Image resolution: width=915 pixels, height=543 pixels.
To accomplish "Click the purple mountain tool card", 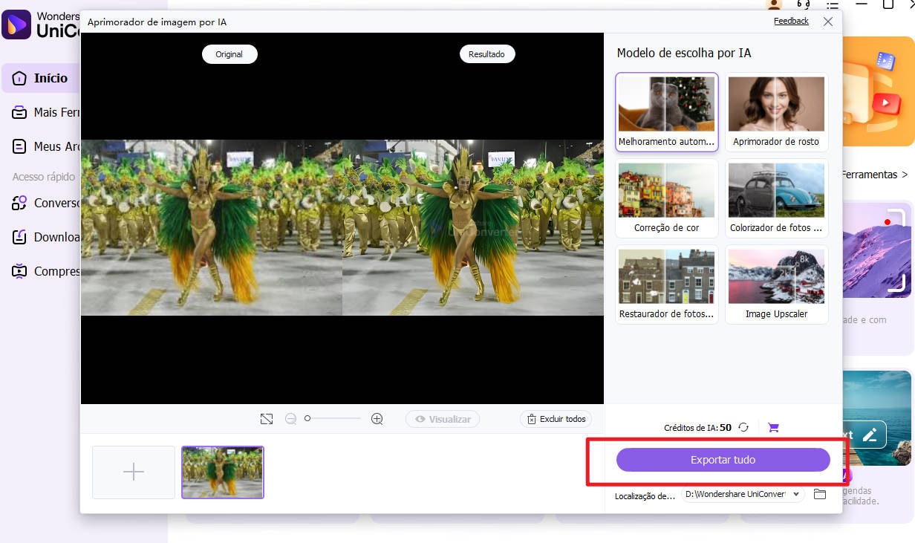I will tap(878, 250).
